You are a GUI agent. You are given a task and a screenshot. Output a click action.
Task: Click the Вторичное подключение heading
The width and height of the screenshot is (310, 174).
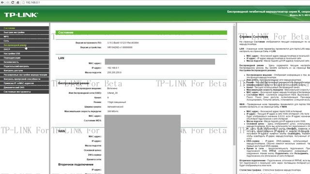(x=76, y=164)
